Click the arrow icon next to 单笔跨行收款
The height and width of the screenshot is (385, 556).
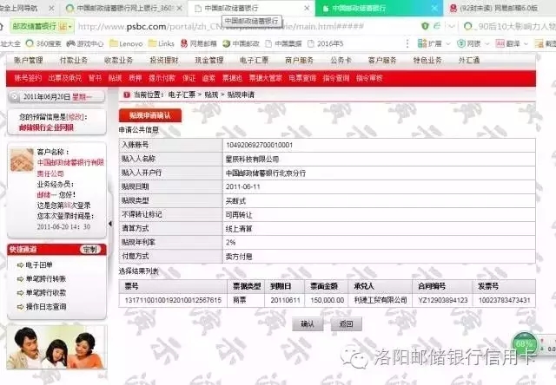[21, 293]
